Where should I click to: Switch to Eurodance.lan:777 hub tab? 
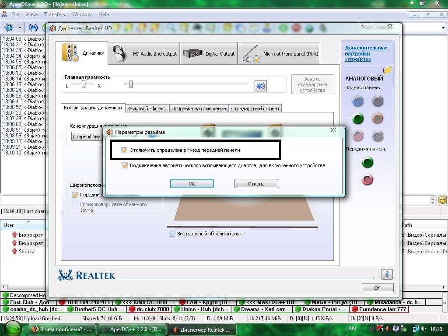click(x=379, y=309)
